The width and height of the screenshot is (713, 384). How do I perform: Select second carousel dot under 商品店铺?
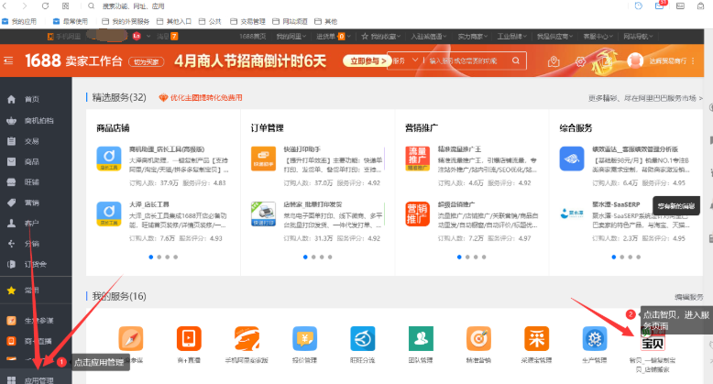click(x=159, y=257)
